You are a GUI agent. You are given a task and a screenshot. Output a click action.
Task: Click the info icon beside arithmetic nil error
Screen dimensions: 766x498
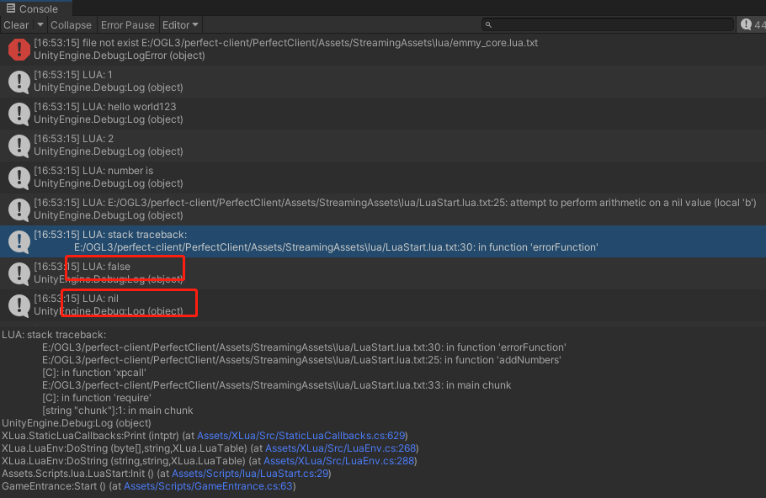19,209
